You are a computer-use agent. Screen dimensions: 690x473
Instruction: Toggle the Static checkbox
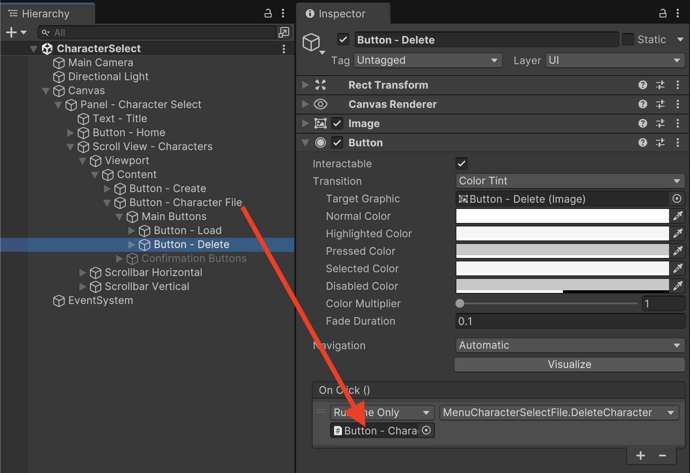pyautogui.click(x=628, y=40)
